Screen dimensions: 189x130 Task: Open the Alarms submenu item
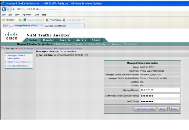coord(116,44)
